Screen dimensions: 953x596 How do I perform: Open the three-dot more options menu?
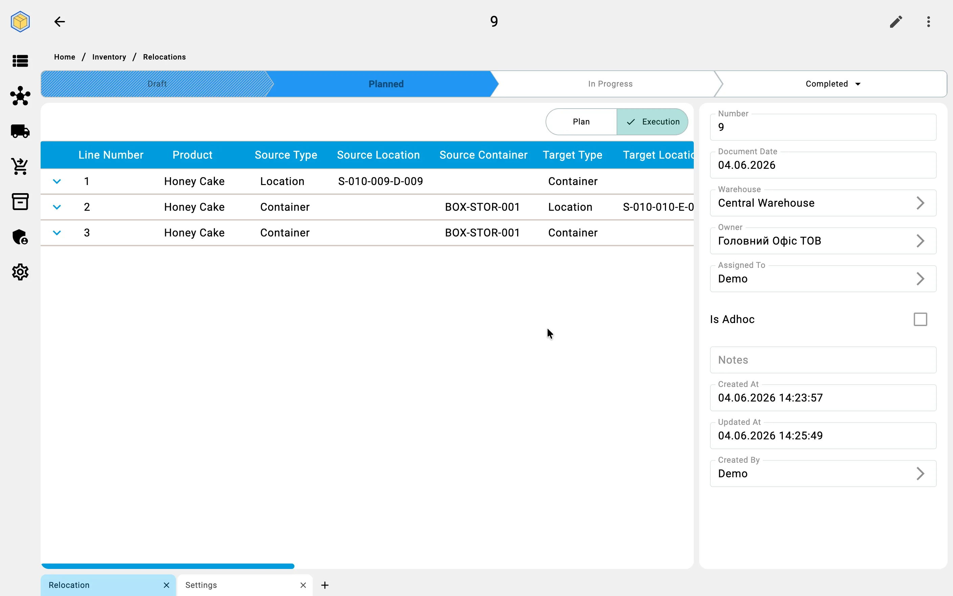pyautogui.click(x=929, y=22)
